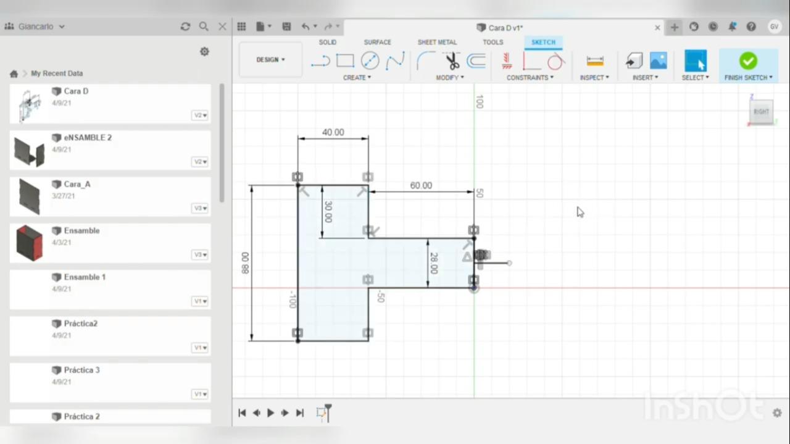Apply the Tangent constraint icon
The height and width of the screenshot is (444, 790).
tap(555, 61)
